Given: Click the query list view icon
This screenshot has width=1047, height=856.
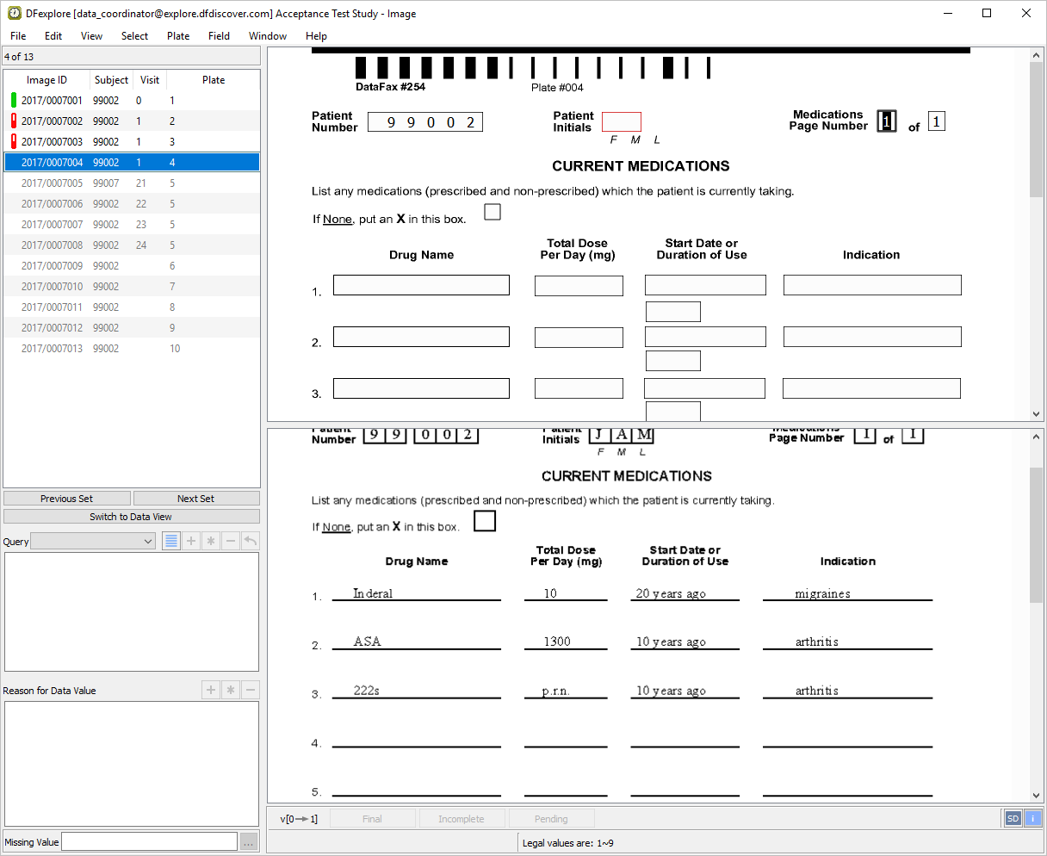Looking at the screenshot, I should point(171,542).
